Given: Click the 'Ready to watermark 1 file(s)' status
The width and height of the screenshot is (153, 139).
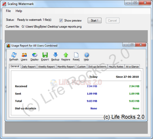Looking at the screenshot, I should point(34,20).
